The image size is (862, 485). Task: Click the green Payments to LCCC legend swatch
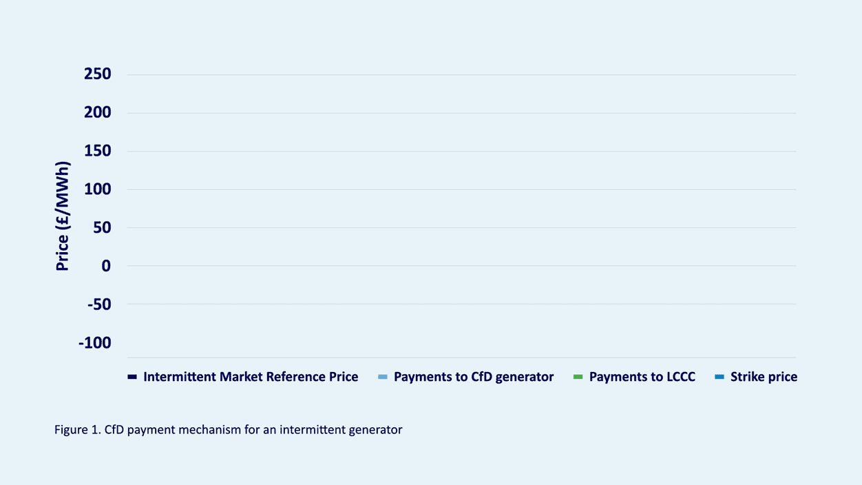[578, 377]
